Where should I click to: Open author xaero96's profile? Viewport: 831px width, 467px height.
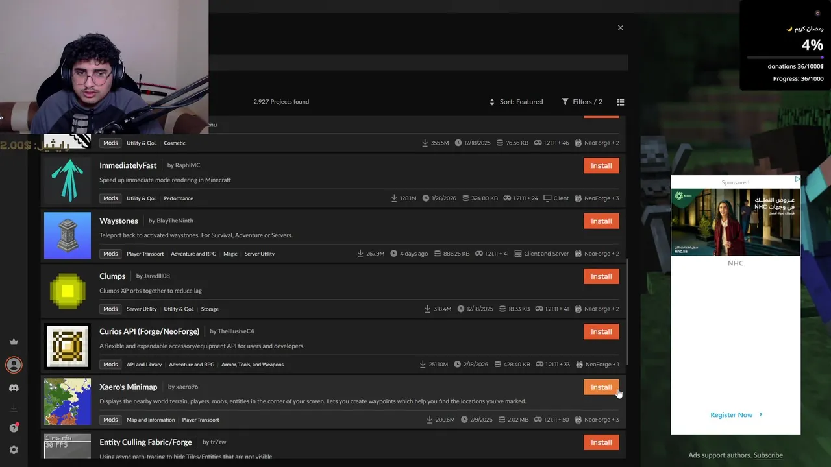187,387
